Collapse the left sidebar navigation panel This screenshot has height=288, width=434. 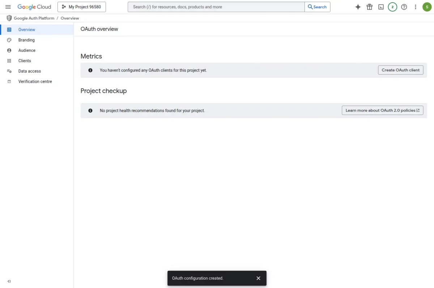point(9,281)
